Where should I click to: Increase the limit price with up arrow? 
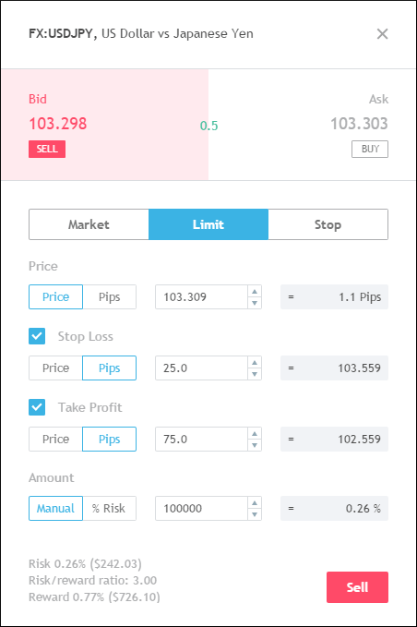tap(255, 291)
